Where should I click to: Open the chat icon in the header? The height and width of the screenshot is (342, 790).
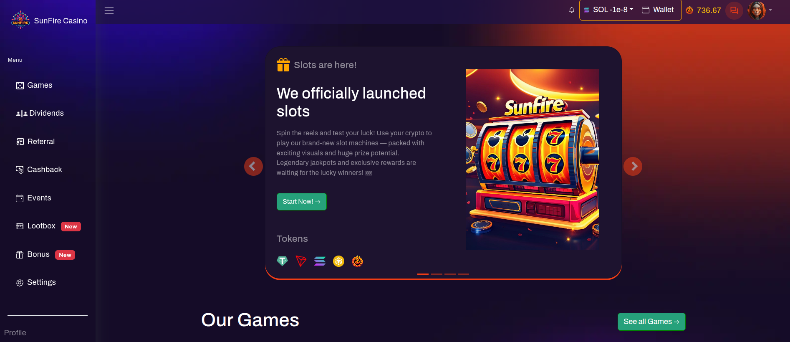point(734,10)
